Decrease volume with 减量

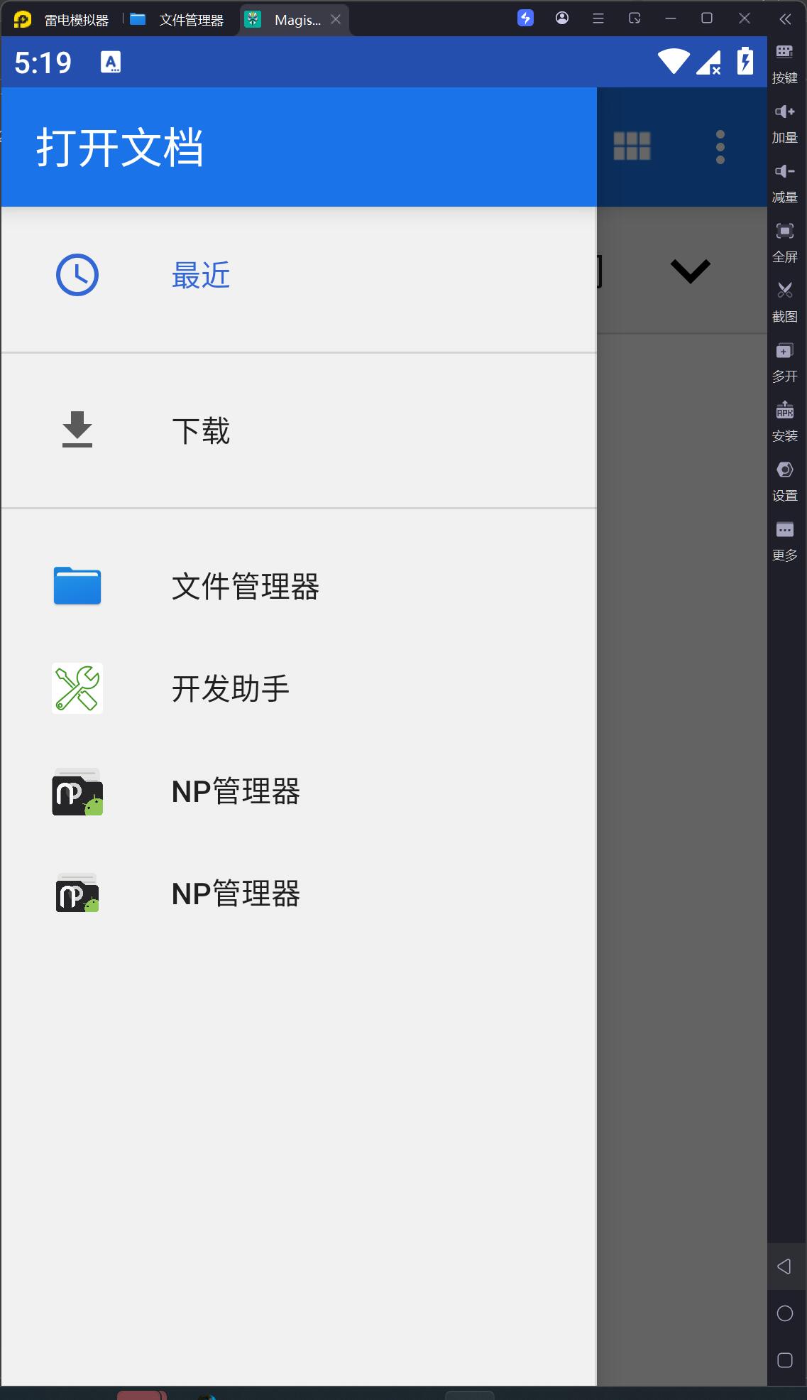pos(785,183)
